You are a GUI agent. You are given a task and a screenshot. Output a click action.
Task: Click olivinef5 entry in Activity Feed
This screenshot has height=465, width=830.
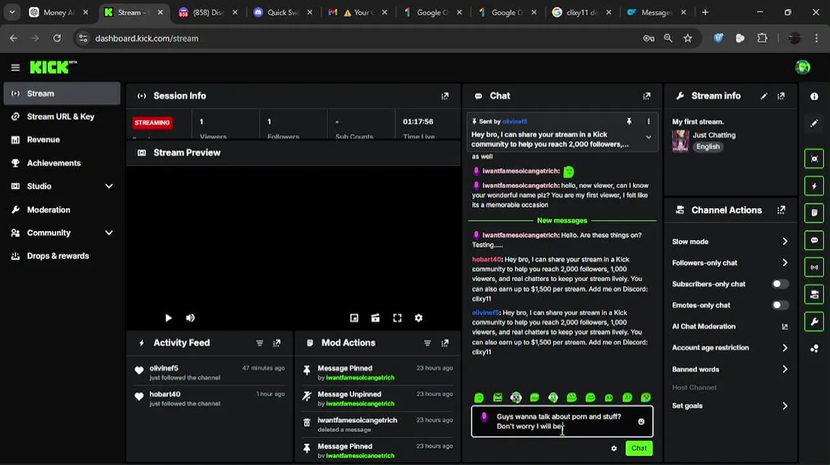(x=210, y=373)
